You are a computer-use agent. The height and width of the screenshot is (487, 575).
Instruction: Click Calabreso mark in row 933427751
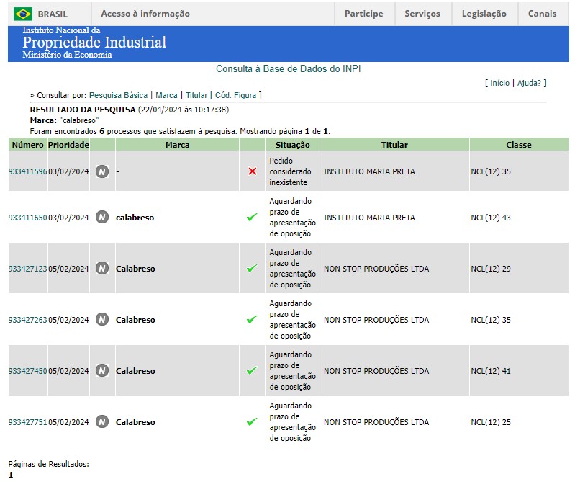(x=135, y=421)
